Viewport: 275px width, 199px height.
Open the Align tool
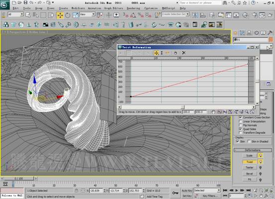coord(203,15)
